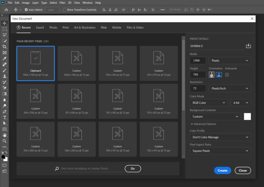
Task: Select the Crop tool
Action: 4,47
